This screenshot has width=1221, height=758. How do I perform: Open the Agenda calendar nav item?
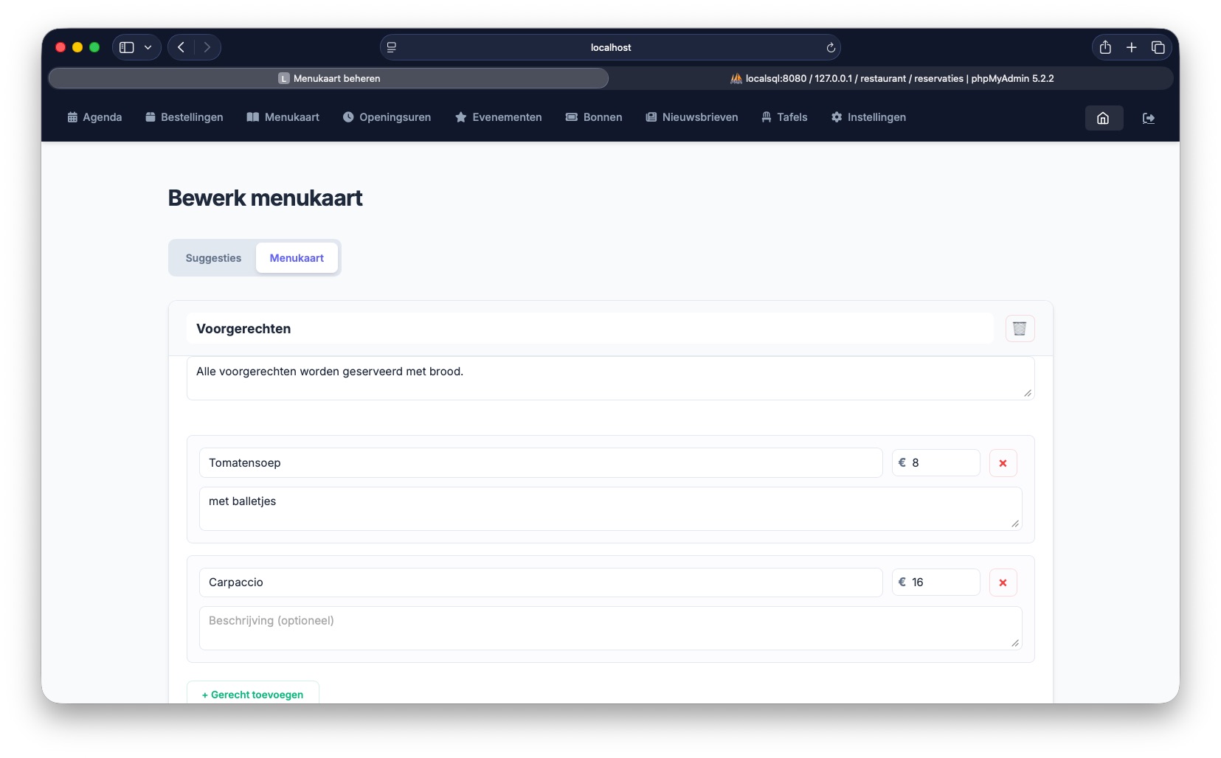pyautogui.click(x=94, y=117)
